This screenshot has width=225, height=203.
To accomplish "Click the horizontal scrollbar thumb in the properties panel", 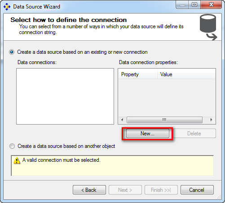I will (164, 120).
